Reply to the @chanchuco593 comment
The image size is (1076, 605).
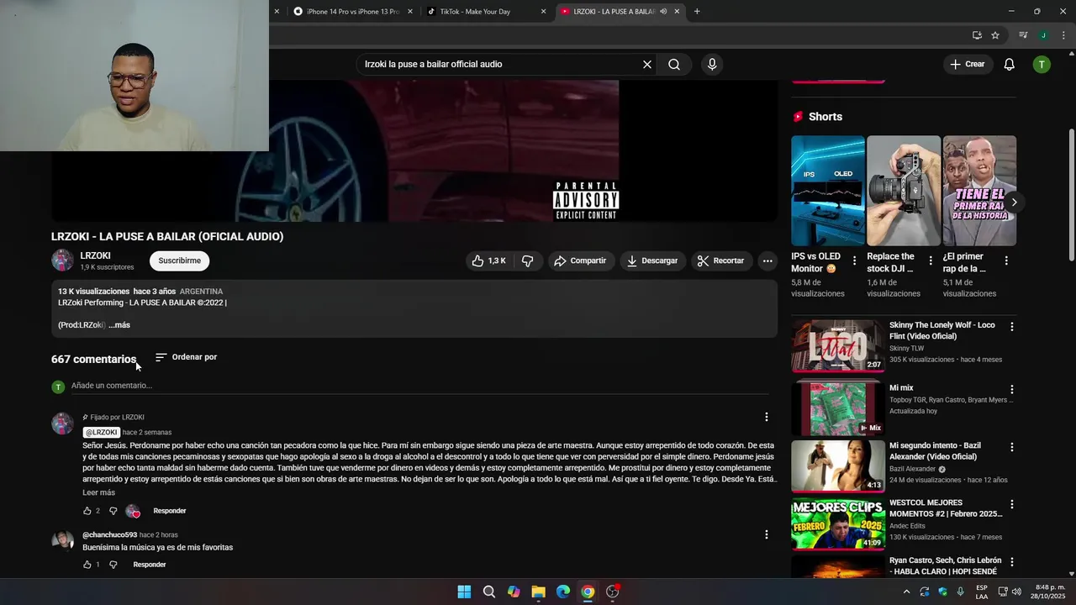coord(150,565)
